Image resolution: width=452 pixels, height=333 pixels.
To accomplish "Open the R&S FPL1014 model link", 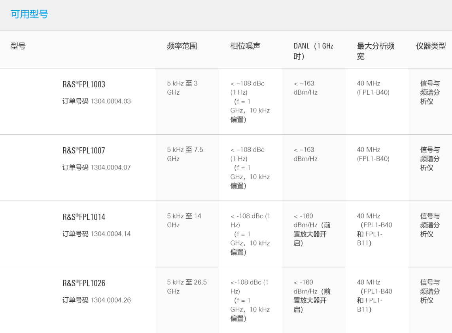I will click(84, 217).
